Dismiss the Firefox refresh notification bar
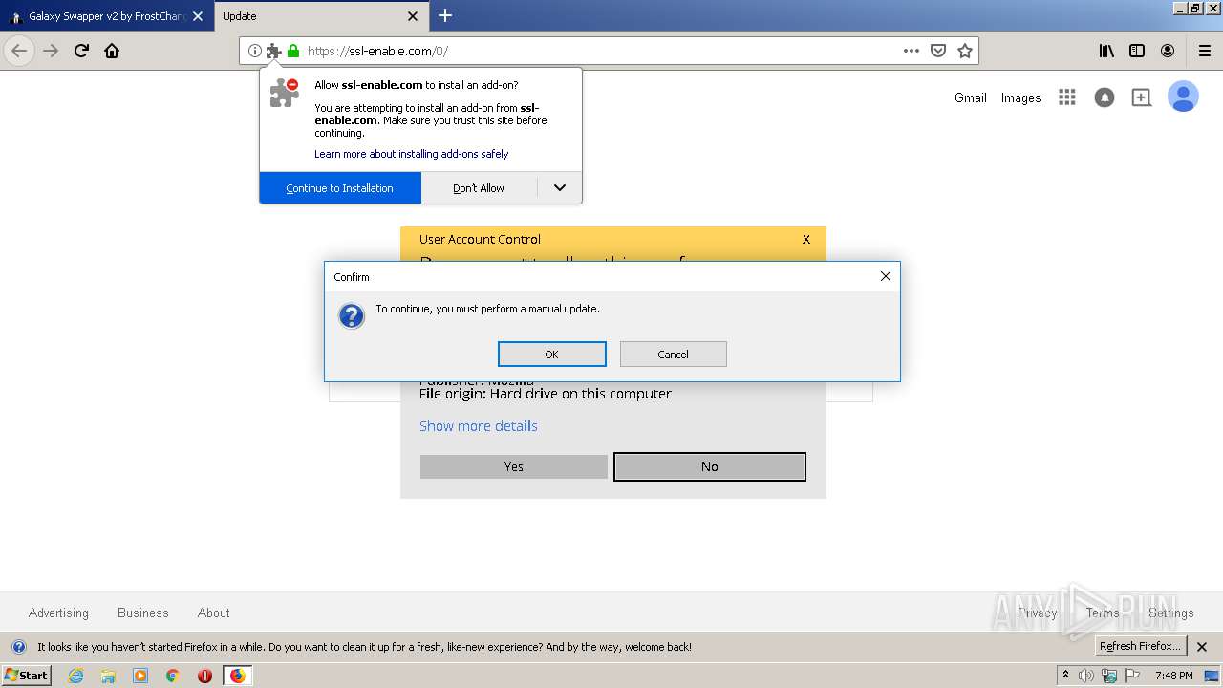This screenshot has height=688, width=1223. [x=1202, y=647]
